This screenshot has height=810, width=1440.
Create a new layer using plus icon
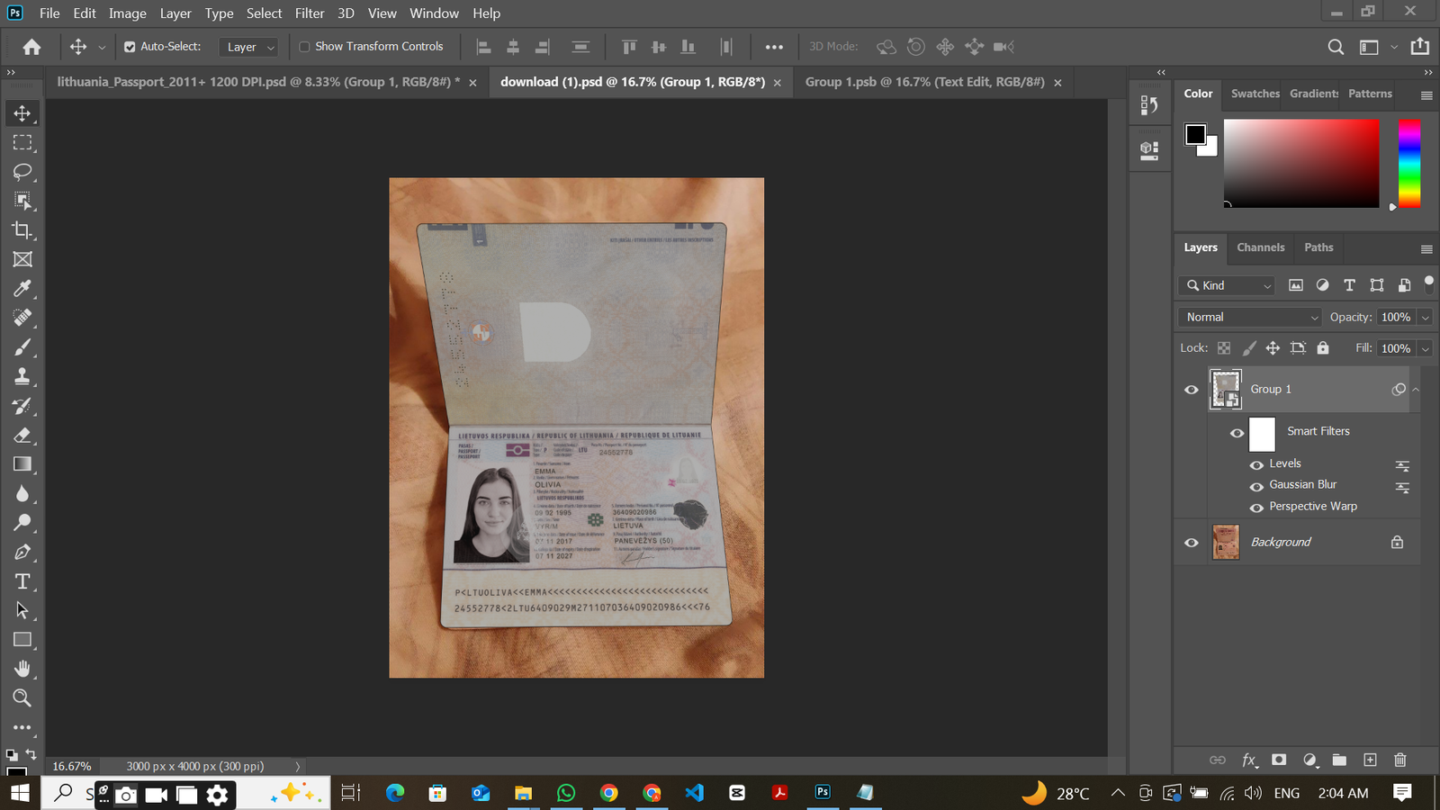(x=1370, y=760)
